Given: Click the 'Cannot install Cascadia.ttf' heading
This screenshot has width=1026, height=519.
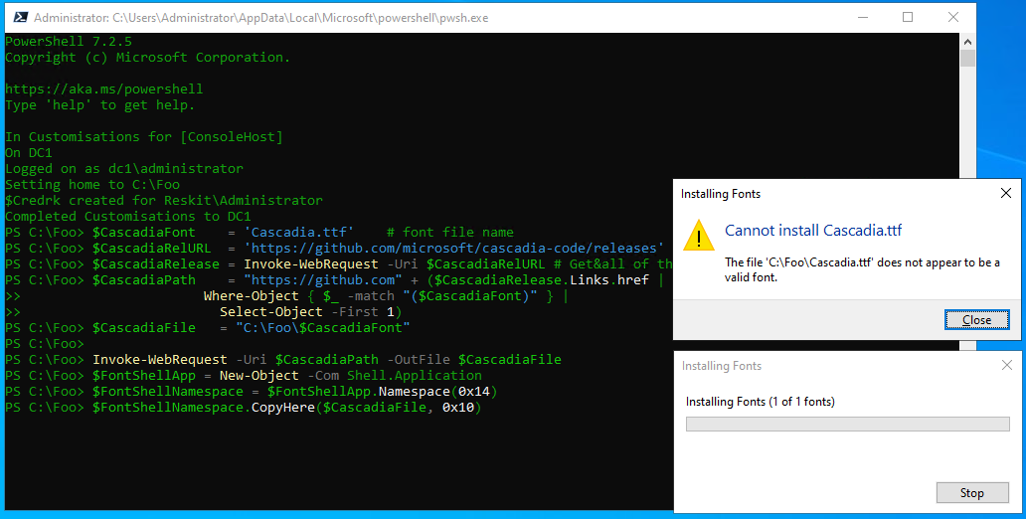Looking at the screenshot, I should (x=813, y=231).
